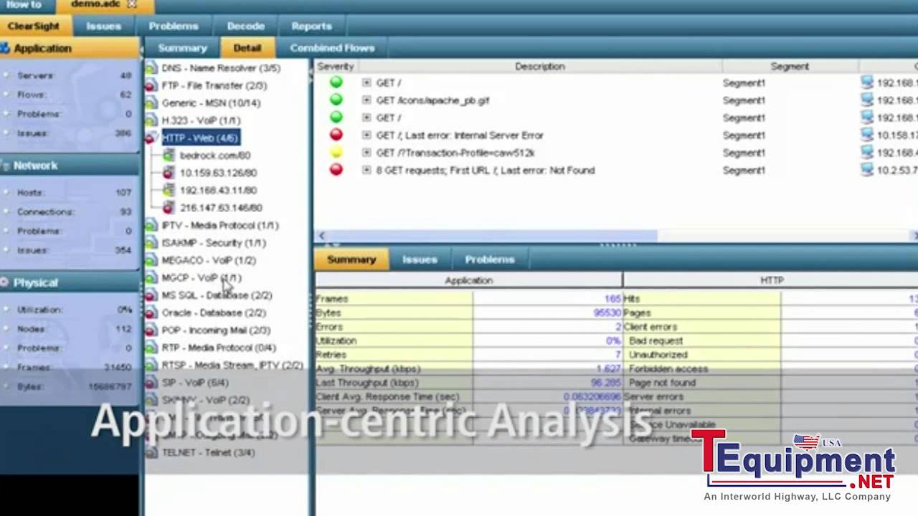Click the ISAKMP - Security status icon
918x516 pixels.
click(151, 243)
